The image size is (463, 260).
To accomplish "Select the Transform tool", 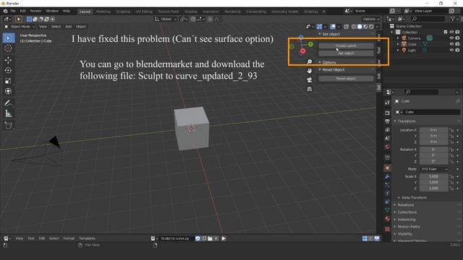I will click(8, 91).
